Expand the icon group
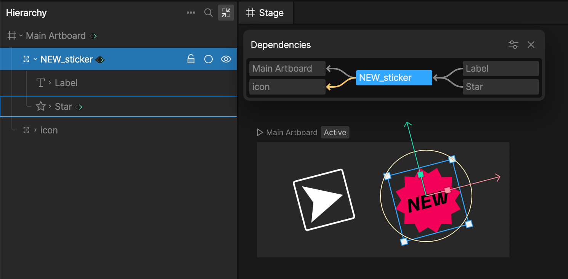Image resolution: width=568 pixels, height=279 pixels. pyautogui.click(x=35, y=130)
